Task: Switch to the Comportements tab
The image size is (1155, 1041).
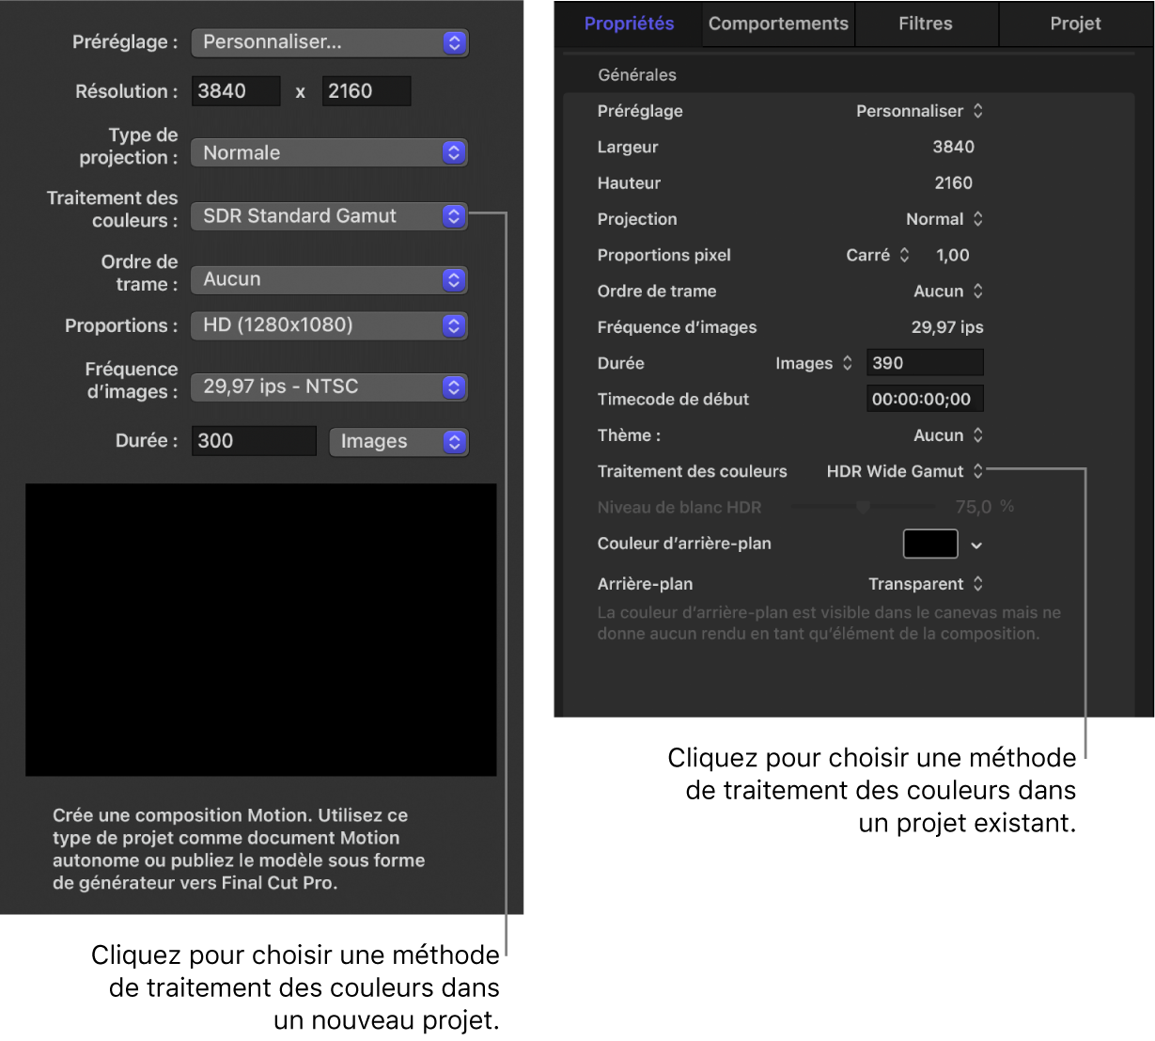Action: pos(777,24)
